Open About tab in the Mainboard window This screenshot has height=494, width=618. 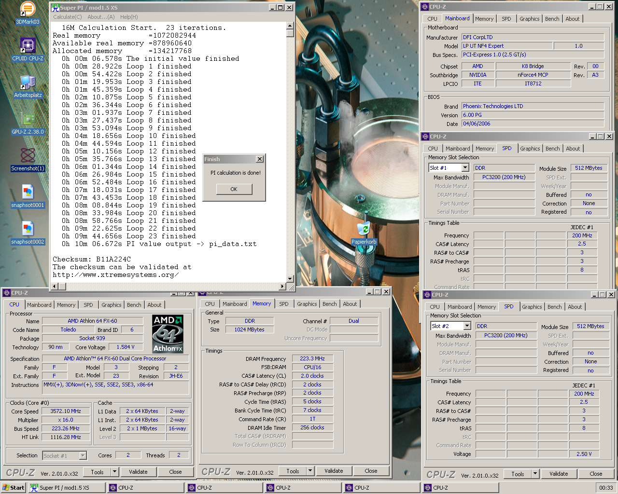tap(573, 19)
